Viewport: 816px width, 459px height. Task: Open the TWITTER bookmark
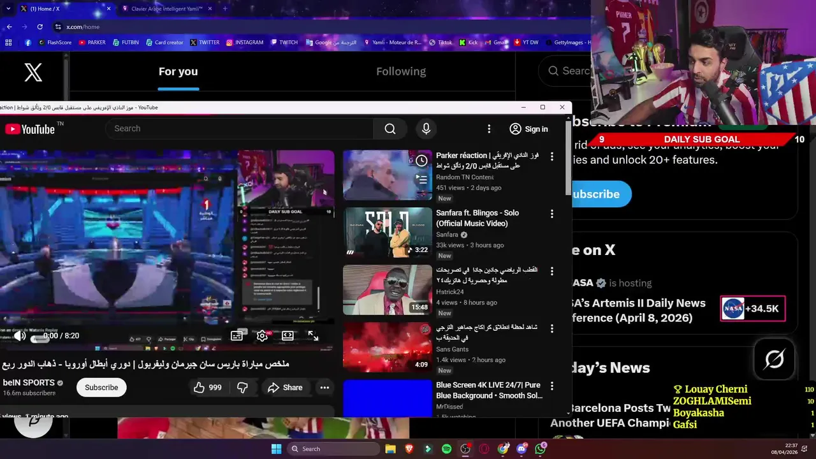coord(205,43)
